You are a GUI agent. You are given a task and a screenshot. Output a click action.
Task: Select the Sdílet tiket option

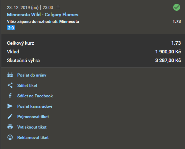point(27,86)
